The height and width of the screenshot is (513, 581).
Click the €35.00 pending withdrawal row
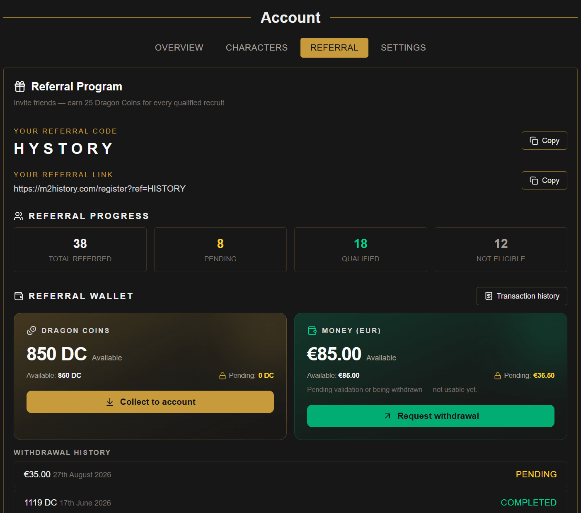[x=290, y=474]
